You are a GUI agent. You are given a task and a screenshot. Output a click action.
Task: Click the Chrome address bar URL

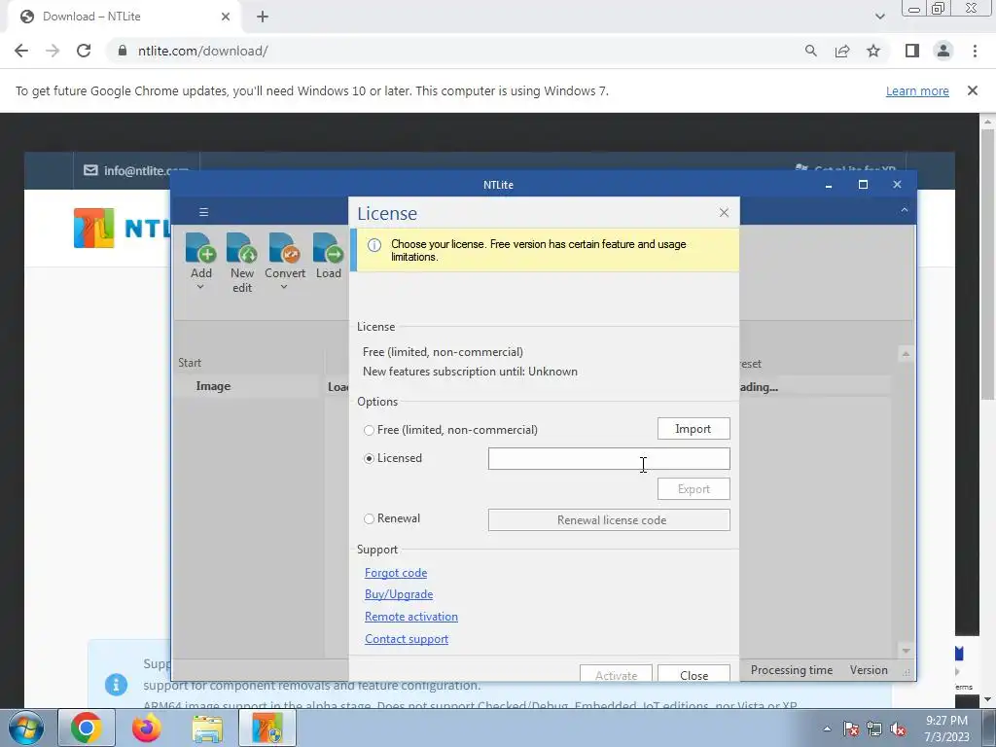pyautogui.click(x=202, y=51)
